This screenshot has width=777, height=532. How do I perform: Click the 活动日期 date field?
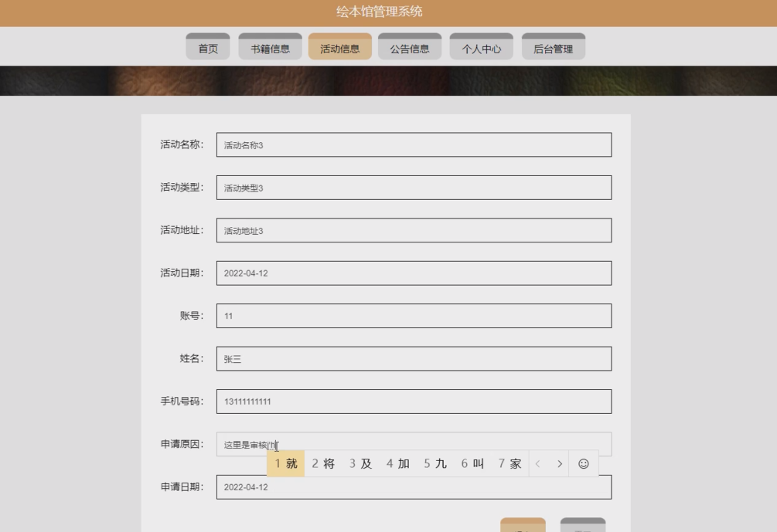point(414,273)
